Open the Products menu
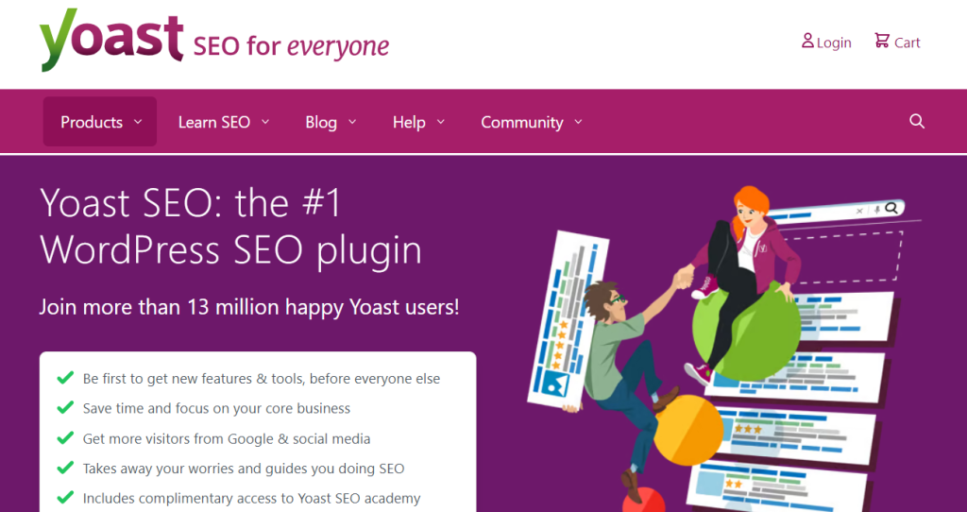Screen dimensions: 967x512 coord(100,122)
